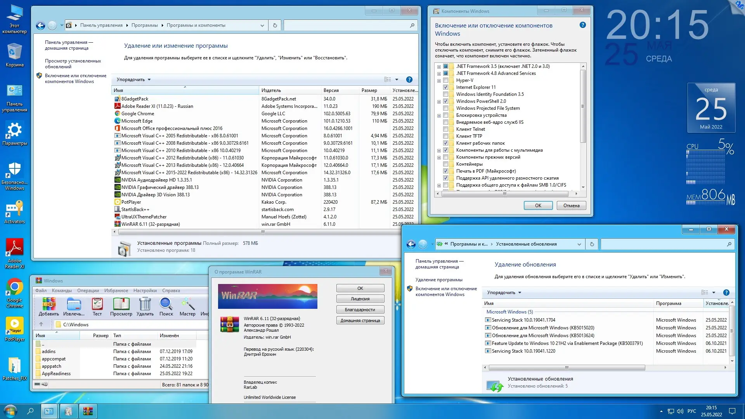Open Упорядочить dropdown in installed updates
The image size is (745, 419).
(x=504, y=293)
